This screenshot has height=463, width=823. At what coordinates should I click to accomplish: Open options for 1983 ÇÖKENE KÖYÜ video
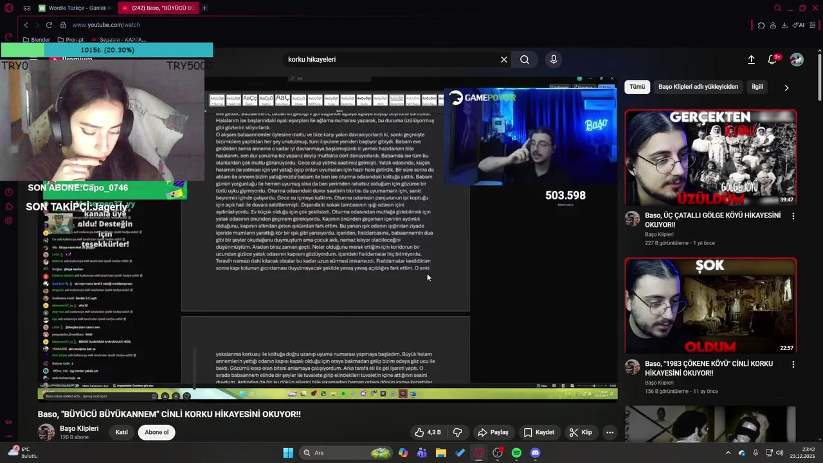coord(793,365)
